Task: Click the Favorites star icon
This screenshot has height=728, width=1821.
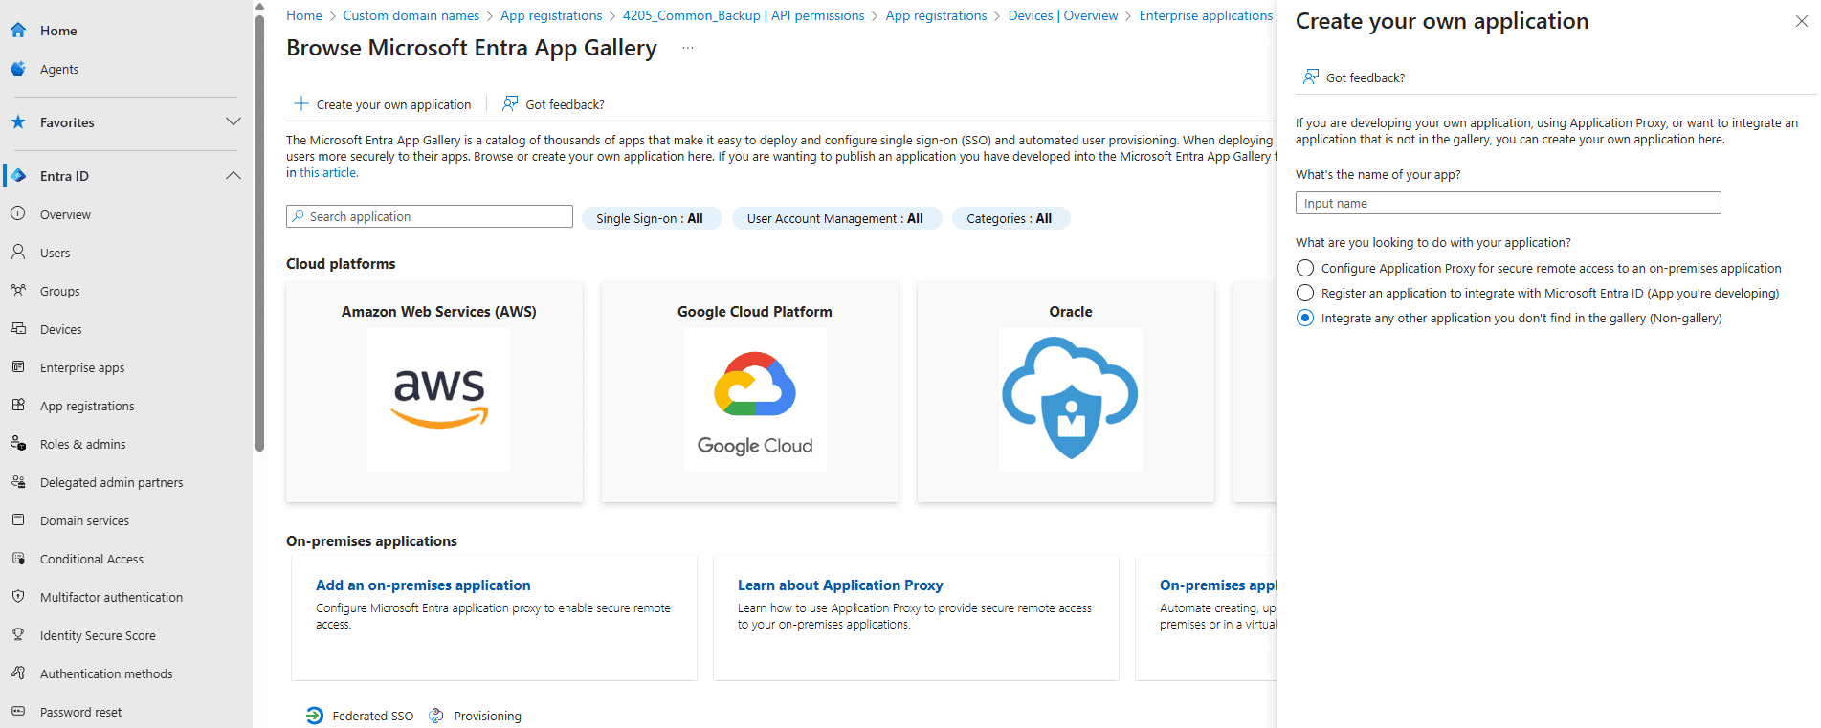Action: coord(18,122)
